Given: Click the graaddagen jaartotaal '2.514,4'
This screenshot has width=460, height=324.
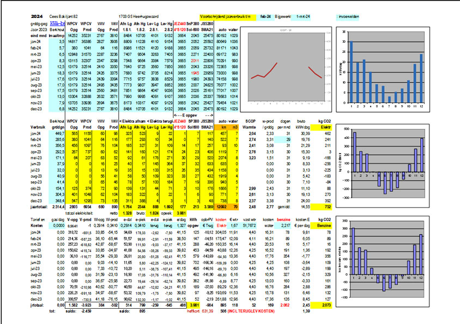Looking at the screenshot, I should pos(58,207).
